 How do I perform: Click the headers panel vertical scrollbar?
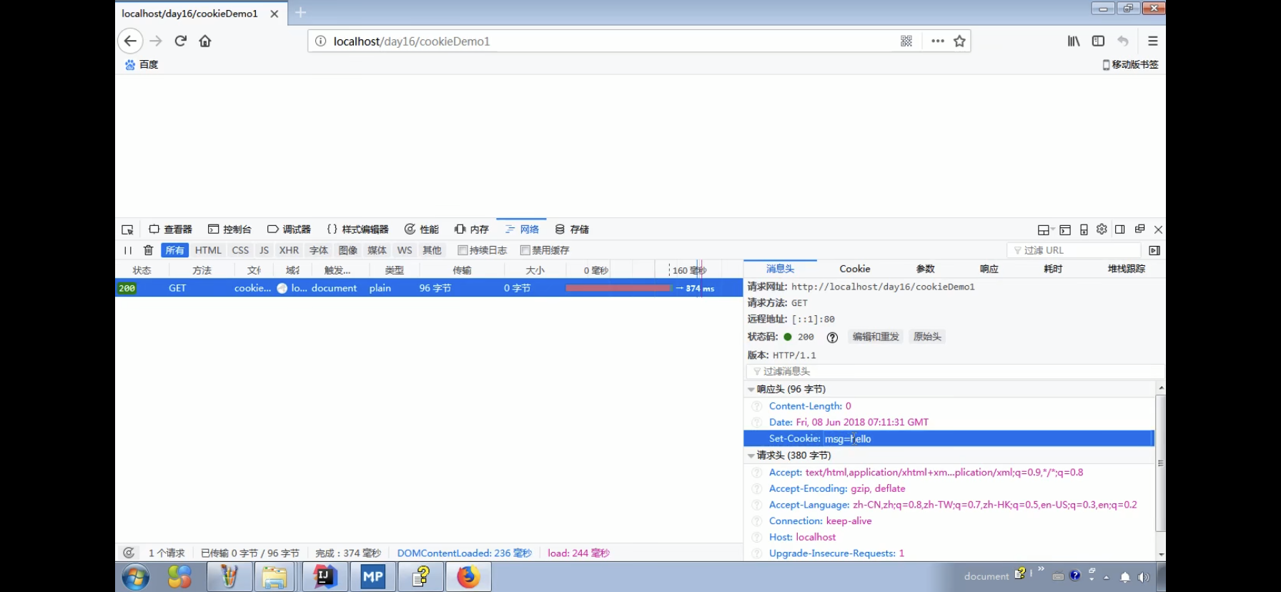1160,465
